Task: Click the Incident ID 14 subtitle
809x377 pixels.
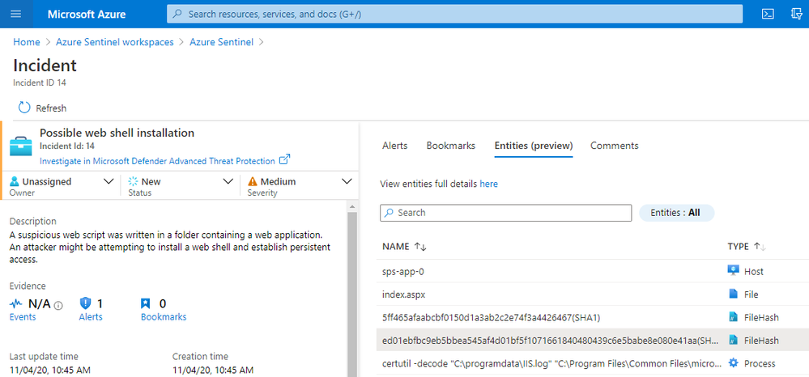Action: point(40,83)
